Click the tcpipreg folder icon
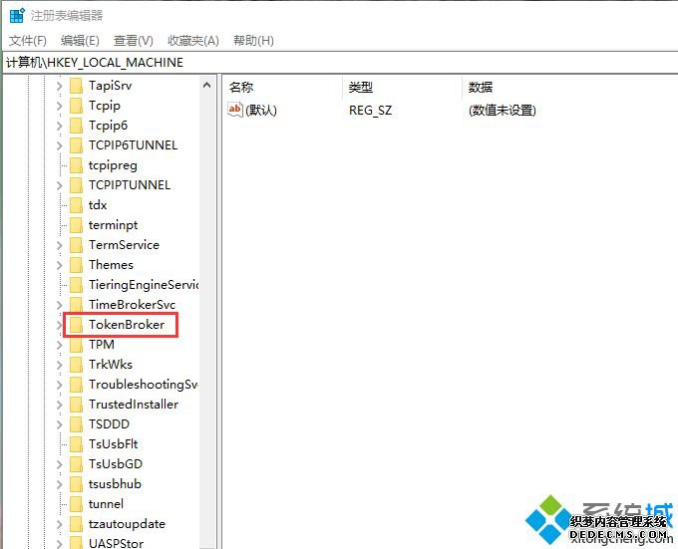 coord(76,165)
